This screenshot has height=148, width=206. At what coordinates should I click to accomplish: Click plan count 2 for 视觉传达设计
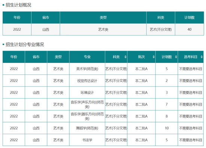click(x=167, y=81)
